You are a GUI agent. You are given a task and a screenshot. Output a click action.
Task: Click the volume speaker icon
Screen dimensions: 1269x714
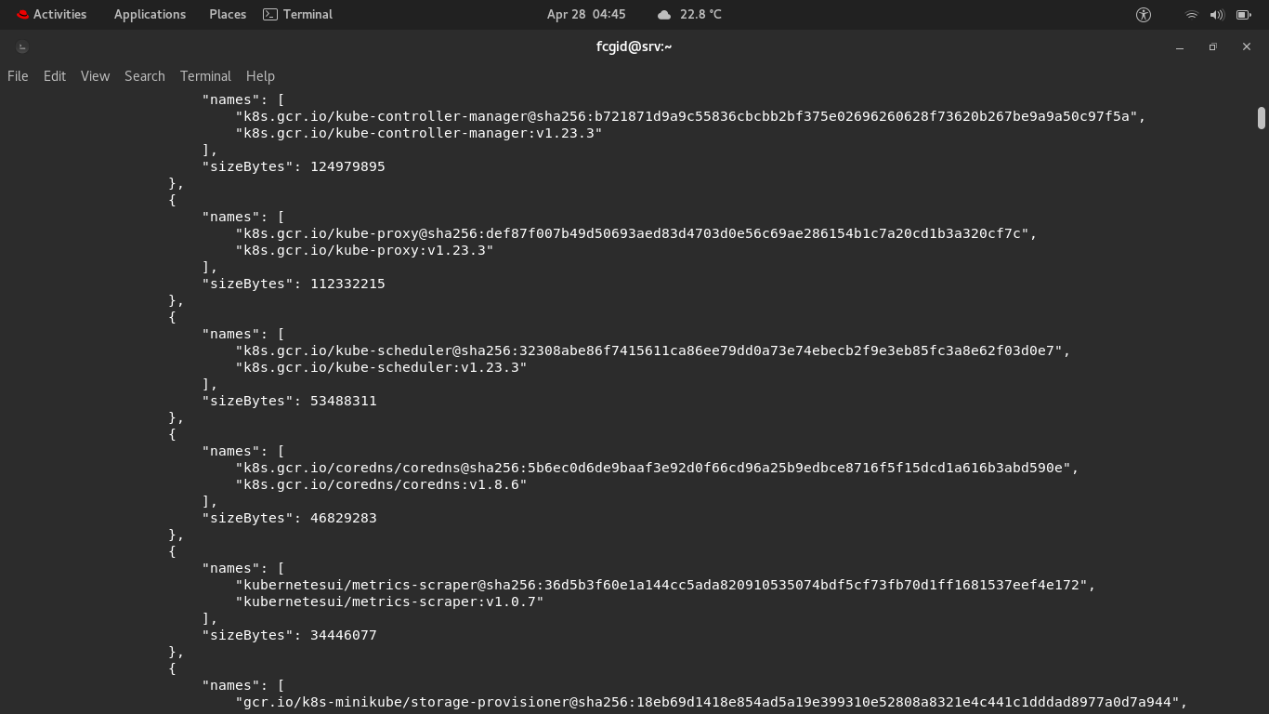(x=1217, y=14)
